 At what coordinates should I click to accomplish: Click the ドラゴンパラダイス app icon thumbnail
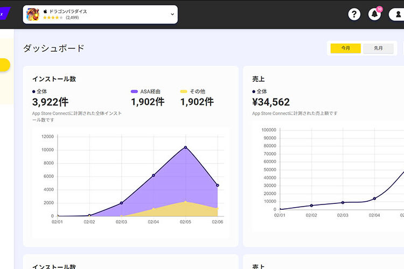(x=33, y=14)
